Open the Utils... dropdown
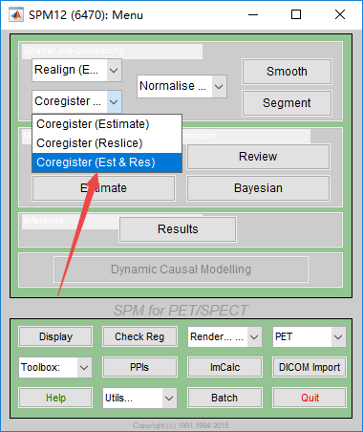 pyautogui.click(x=139, y=398)
